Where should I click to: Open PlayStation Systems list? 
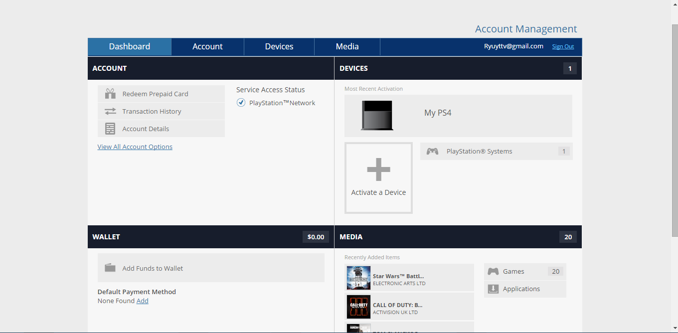(496, 151)
